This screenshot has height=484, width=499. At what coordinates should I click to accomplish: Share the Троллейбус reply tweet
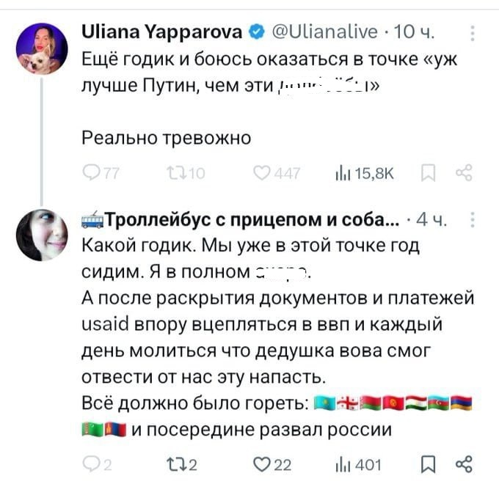point(464,463)
